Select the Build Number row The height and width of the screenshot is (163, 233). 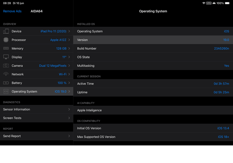[x=153, y=48]
